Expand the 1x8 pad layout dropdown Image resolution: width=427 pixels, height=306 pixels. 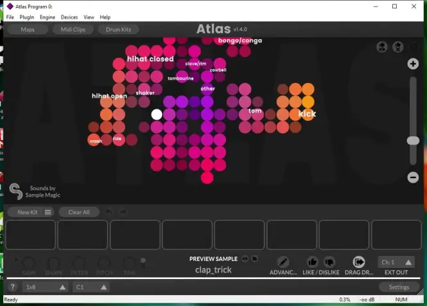click(46, 287)
